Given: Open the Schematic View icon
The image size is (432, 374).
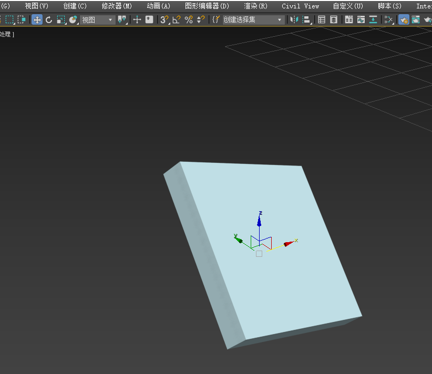Looking at the screenshot, I should 388,19.
